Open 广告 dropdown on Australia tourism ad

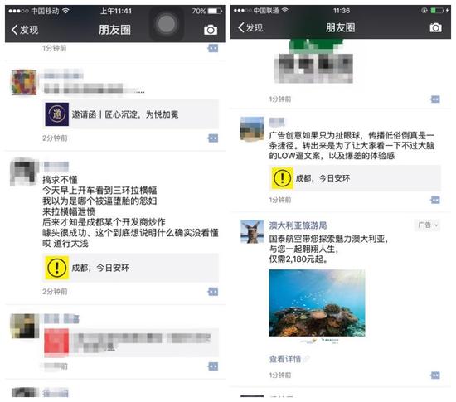(427, 225)
